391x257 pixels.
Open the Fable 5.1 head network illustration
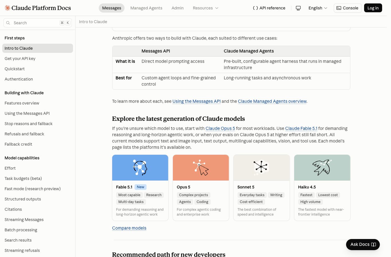tap(140, 168)
